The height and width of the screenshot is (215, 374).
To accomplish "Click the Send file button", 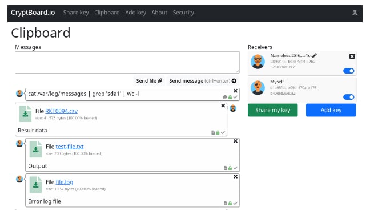I will pos(149,81).
